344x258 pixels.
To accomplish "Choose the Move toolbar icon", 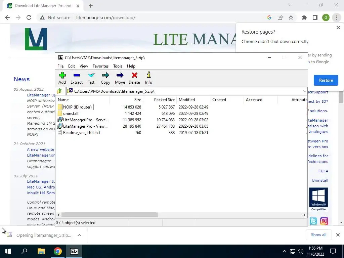I will [120, 75].
